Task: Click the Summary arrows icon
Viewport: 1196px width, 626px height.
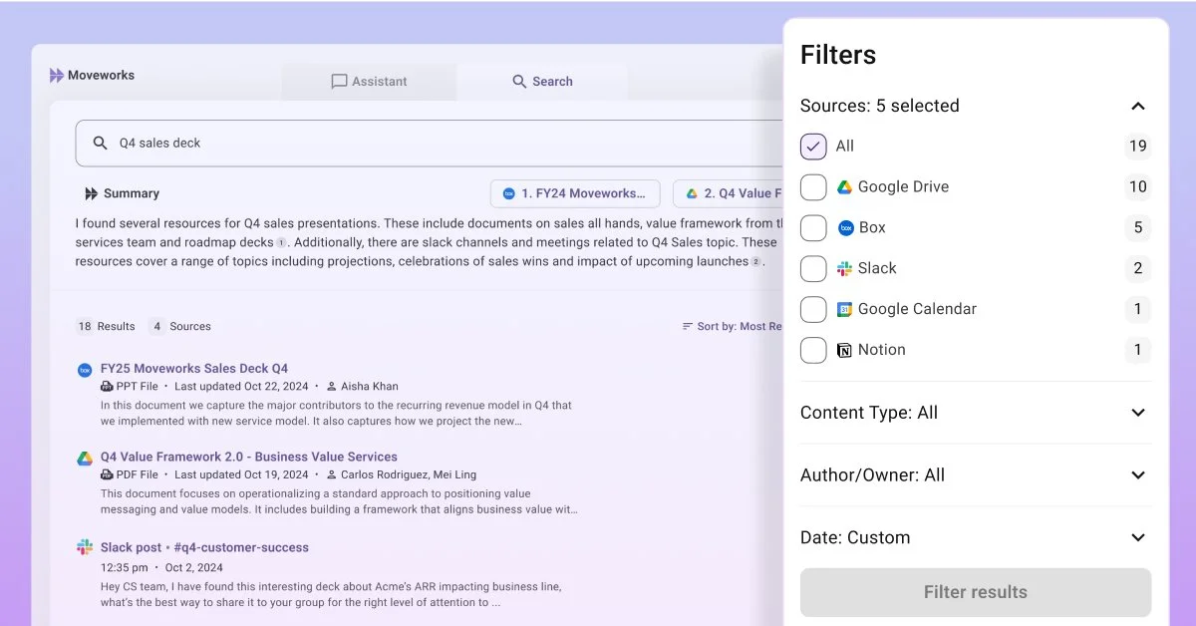Action: [92, 193]
